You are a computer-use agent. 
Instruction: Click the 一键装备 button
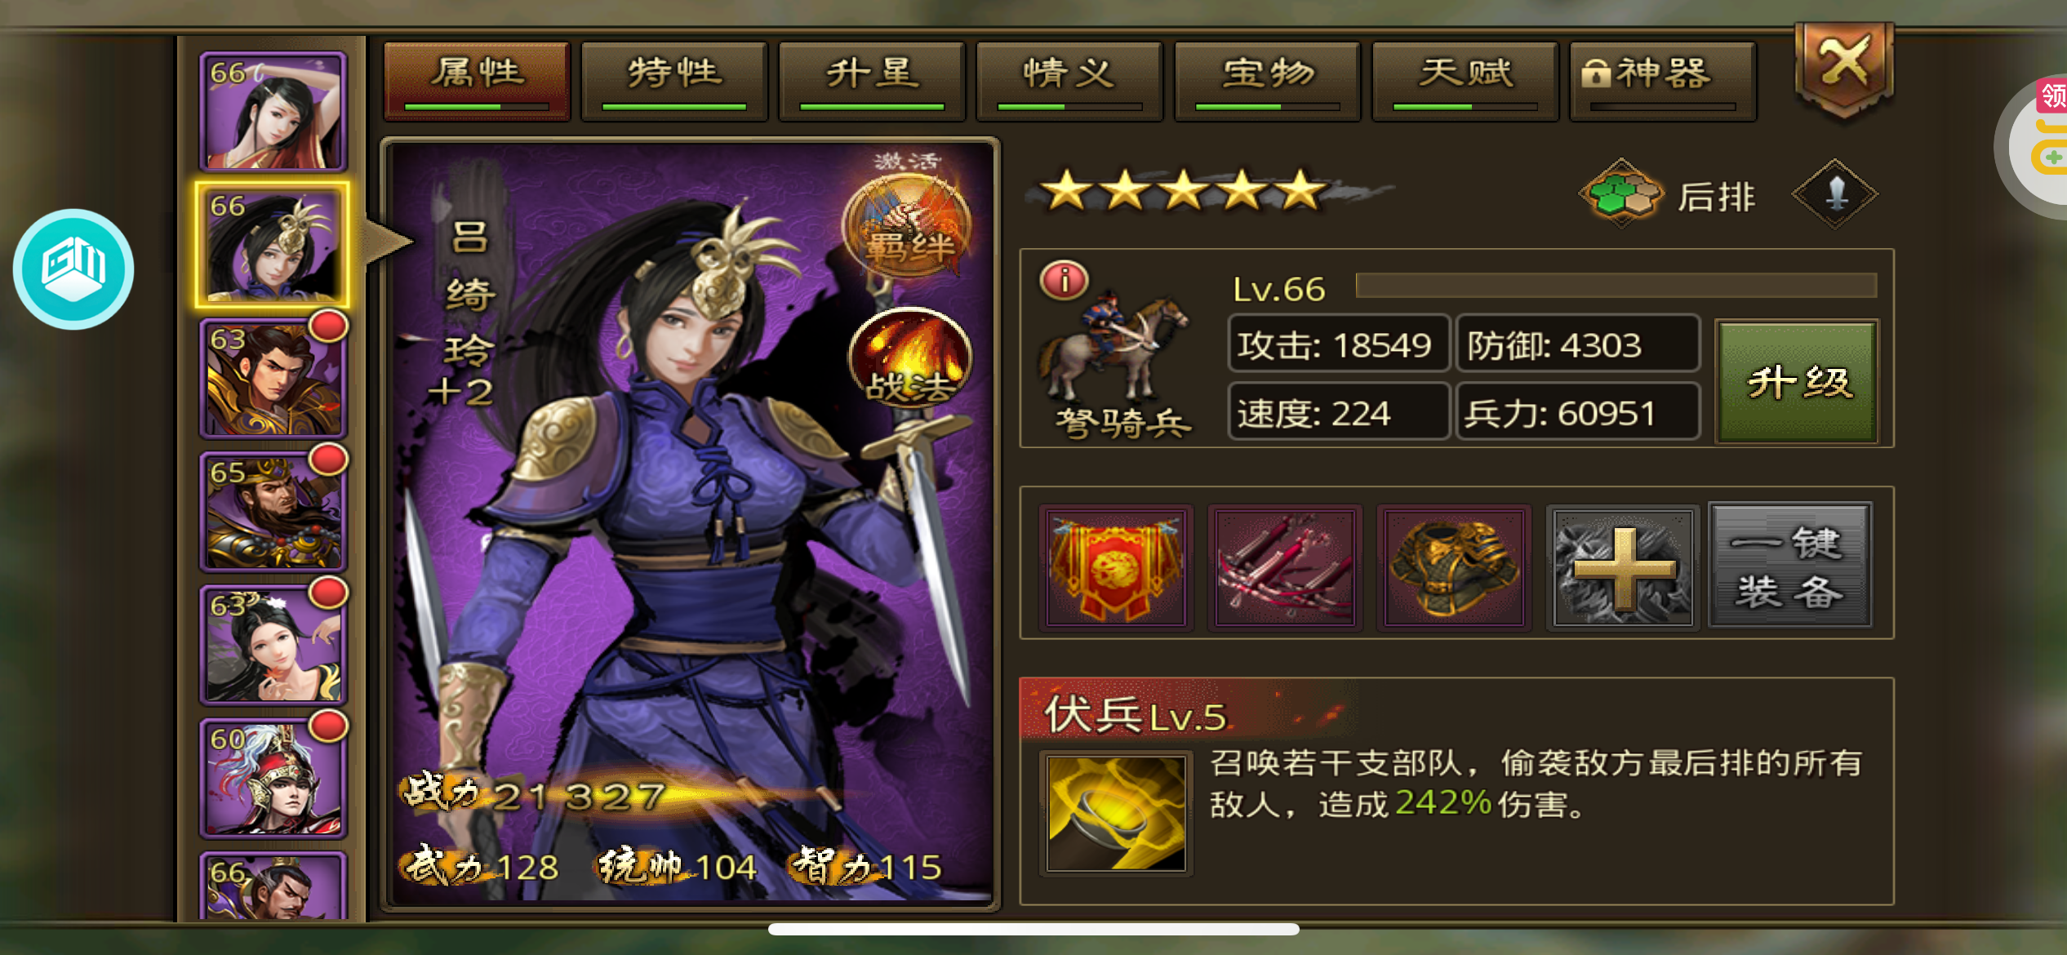[x=1789, y=566]
